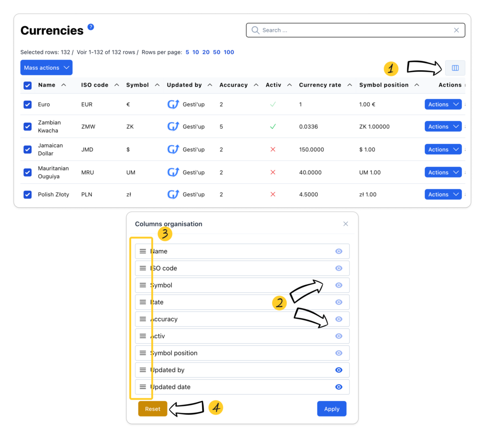Clear the search field with X icon
Screen dimensions: 482x437
tap(456, 30)
